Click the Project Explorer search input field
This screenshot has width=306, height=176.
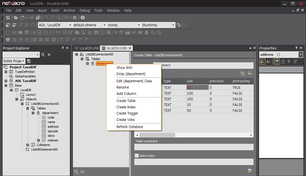pos(19,55)
